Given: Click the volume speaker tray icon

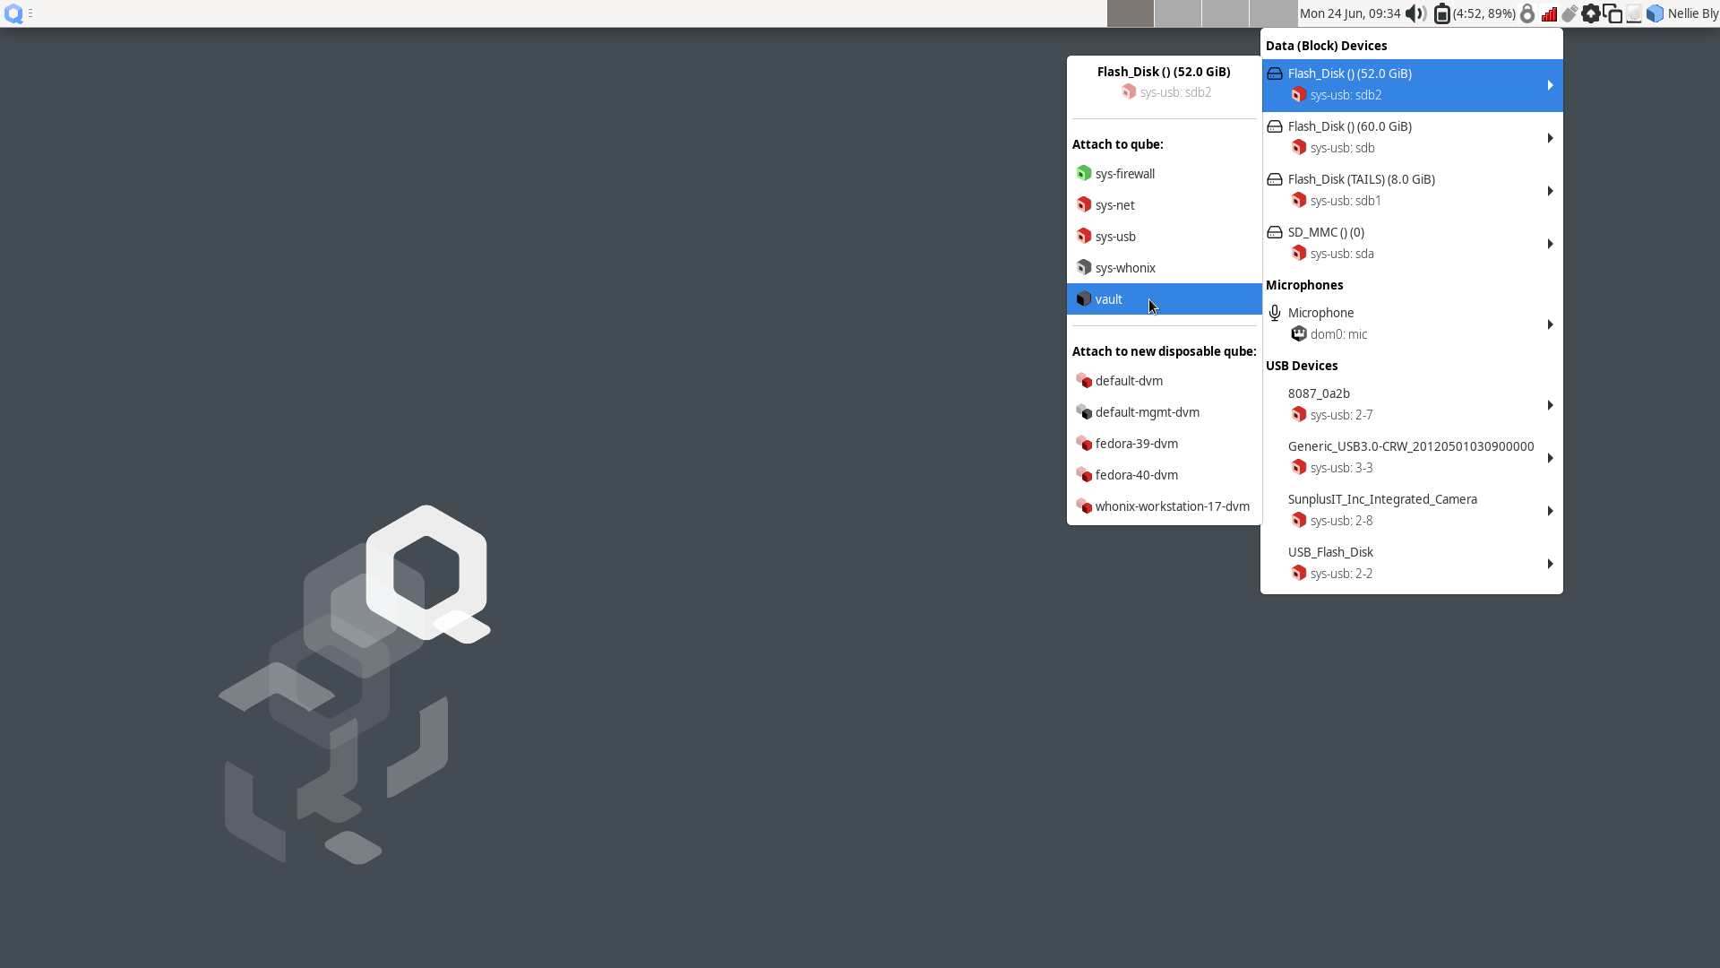Looking at the screenshot, I should tap(1415, 13).
